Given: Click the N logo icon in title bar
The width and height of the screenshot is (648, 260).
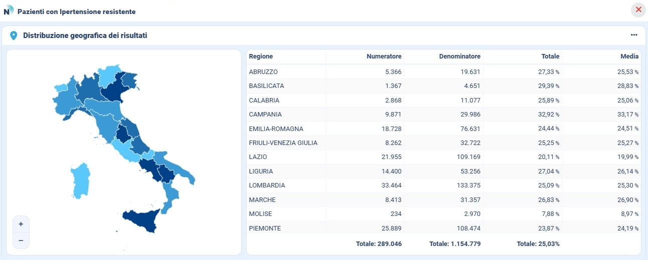Looking at the screenshot, I should click(9, 10).
